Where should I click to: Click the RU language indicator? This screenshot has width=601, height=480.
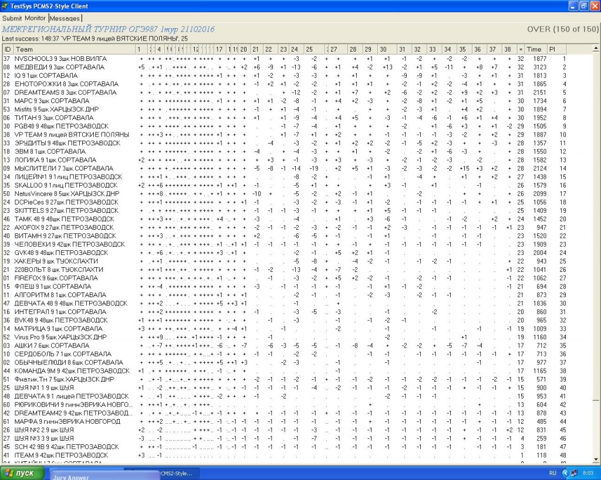553,473
